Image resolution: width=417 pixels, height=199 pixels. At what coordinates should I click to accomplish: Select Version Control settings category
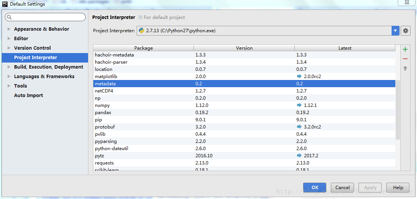[33, 48]
